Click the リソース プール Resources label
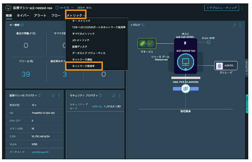 160,58
